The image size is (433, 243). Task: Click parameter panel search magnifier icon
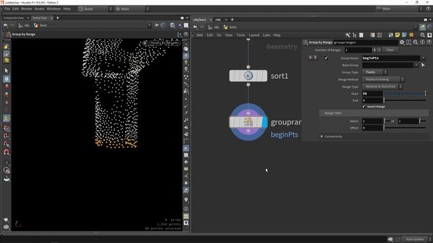[x=415, y=43]
